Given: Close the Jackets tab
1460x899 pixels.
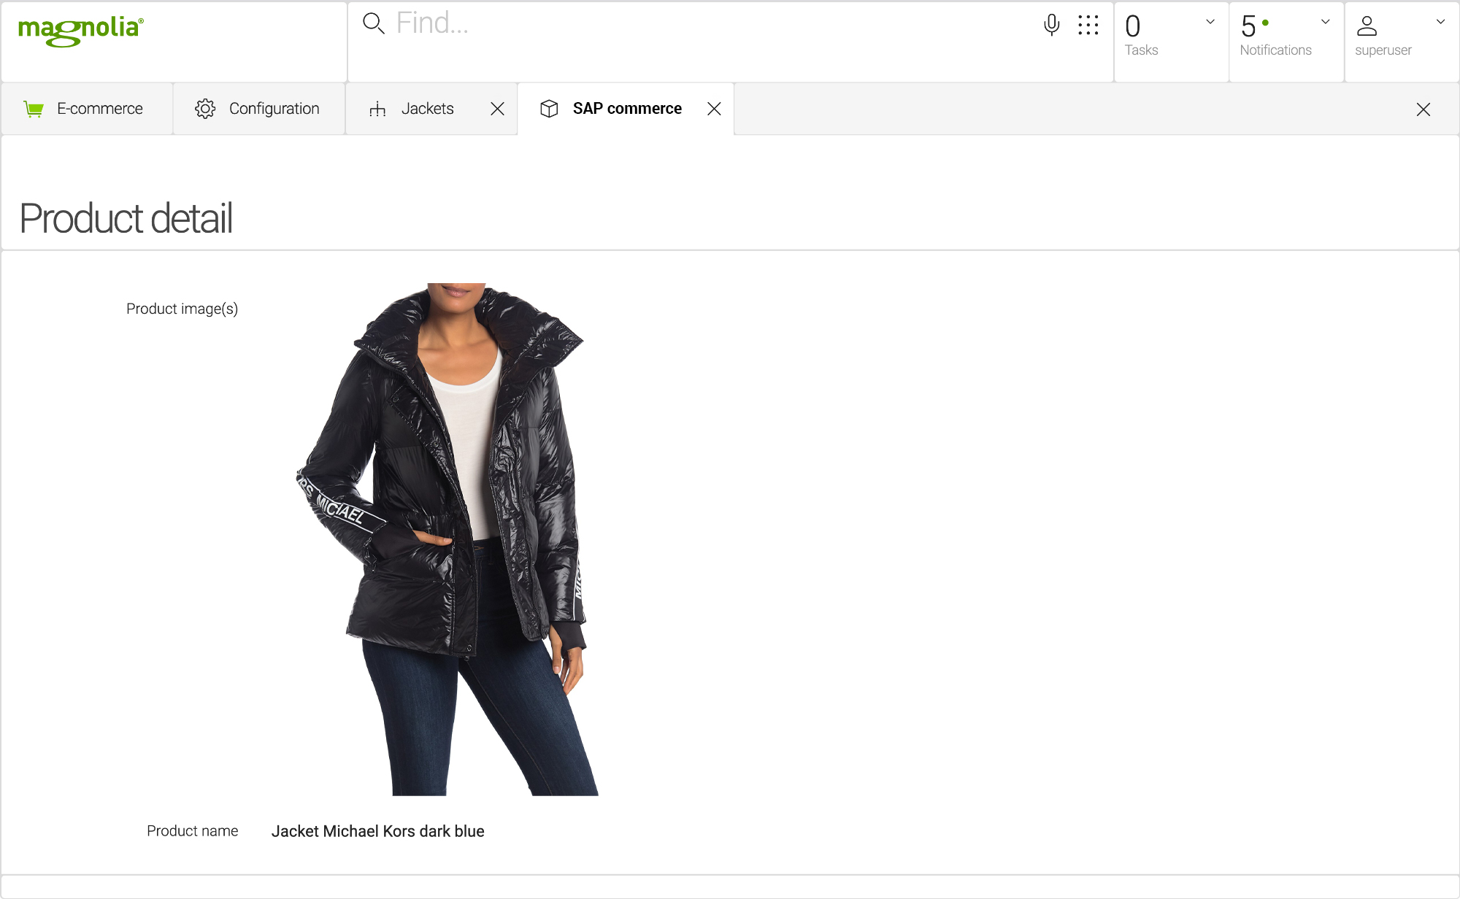Looking at the screenshot, I should (x=497, y=109).
